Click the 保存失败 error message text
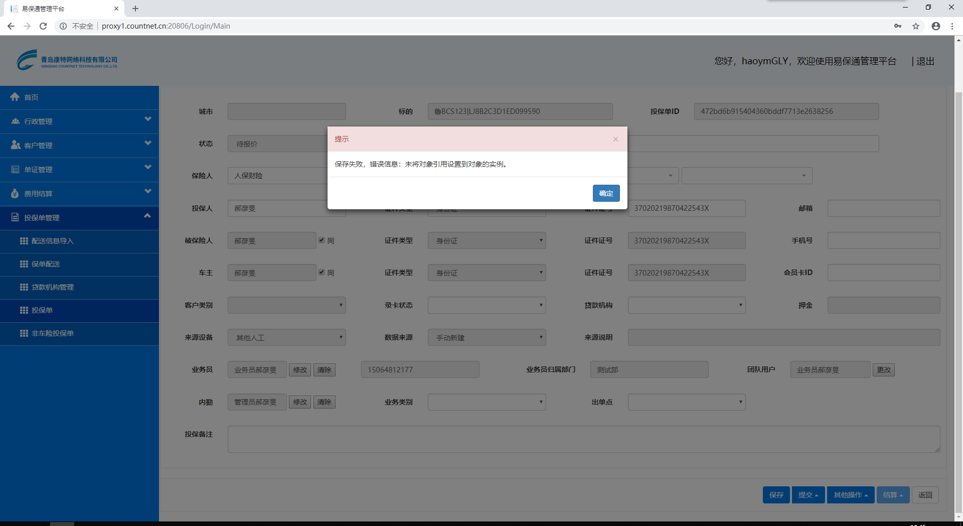Image resolution: width=963 pixels, height=526 pixels. (x=422, y=164)
